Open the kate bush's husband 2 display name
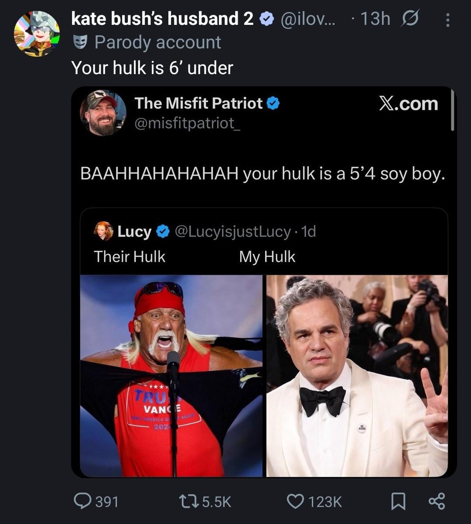 pos(162,19)
